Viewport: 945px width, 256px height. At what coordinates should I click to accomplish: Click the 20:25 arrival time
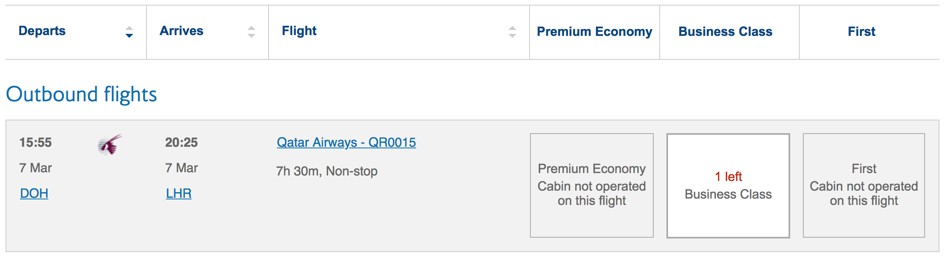182,142
